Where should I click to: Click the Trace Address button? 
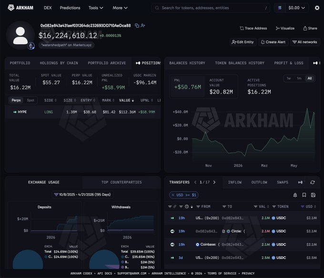coord(253,28)
